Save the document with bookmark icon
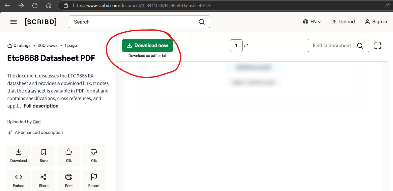 point(44,156)
